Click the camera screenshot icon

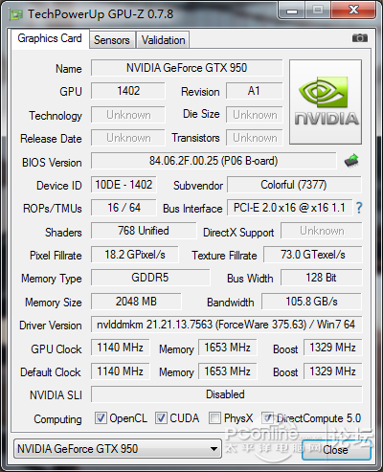coord(360,38)
